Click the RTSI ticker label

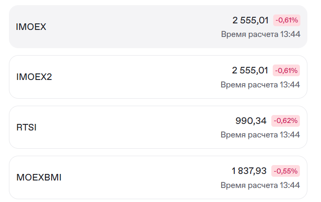pyautogui.click(x=26, y=127)
